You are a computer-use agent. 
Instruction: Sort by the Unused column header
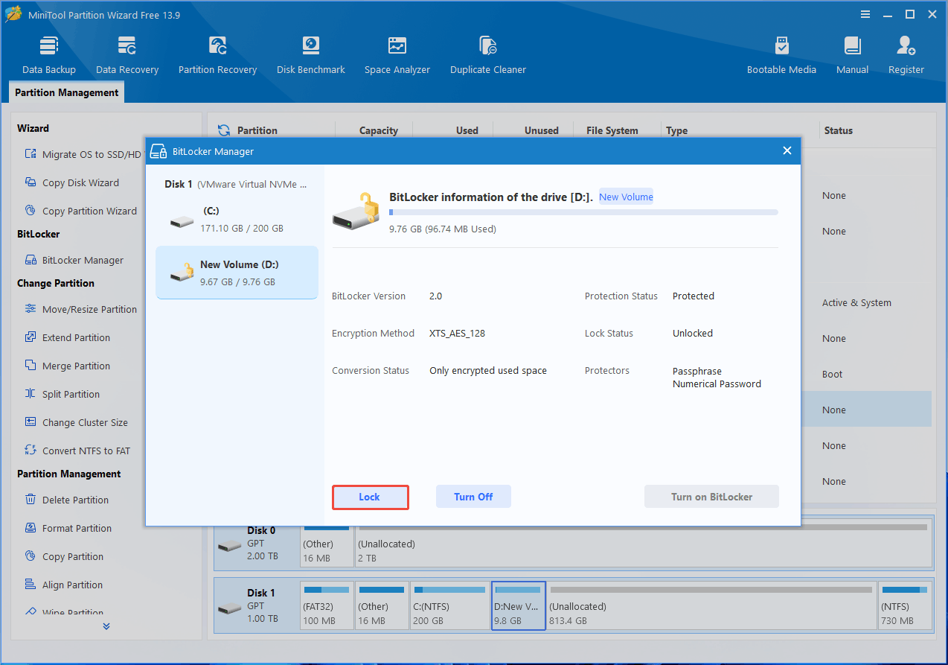541,130
